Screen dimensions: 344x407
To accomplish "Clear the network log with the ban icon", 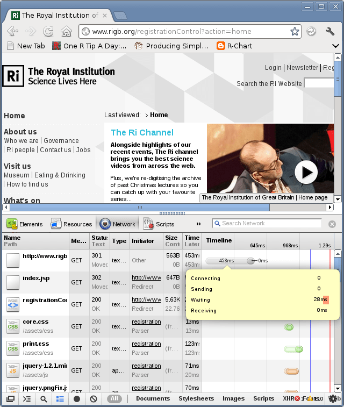I will point(94,399).
